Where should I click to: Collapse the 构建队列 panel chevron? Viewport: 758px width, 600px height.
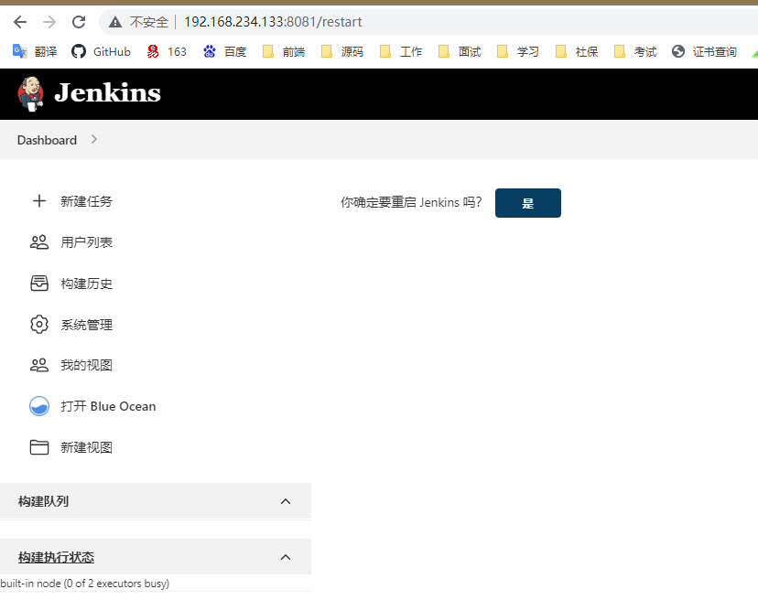coord(286,501)
